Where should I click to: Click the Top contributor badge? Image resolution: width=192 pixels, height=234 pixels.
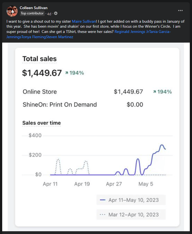point(32,13)
